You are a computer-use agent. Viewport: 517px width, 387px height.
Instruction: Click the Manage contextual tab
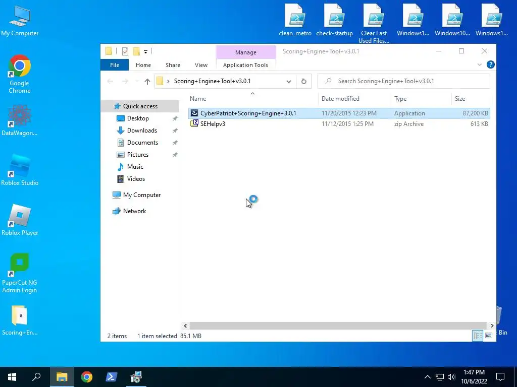246,52
